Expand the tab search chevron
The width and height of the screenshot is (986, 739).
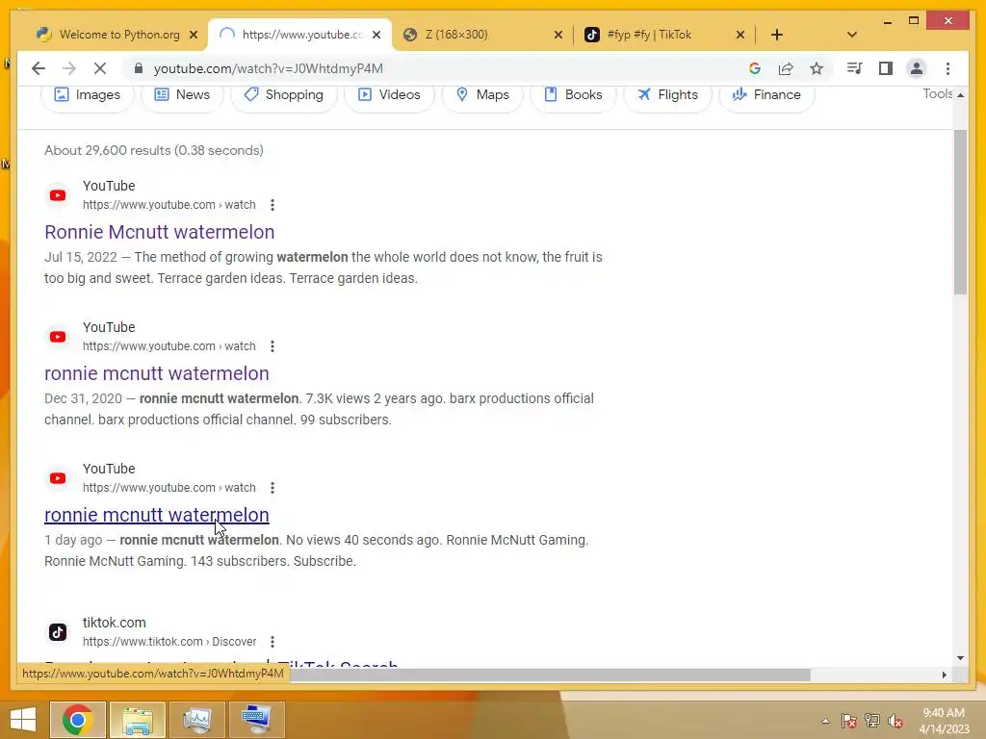(x=852, y=35)
